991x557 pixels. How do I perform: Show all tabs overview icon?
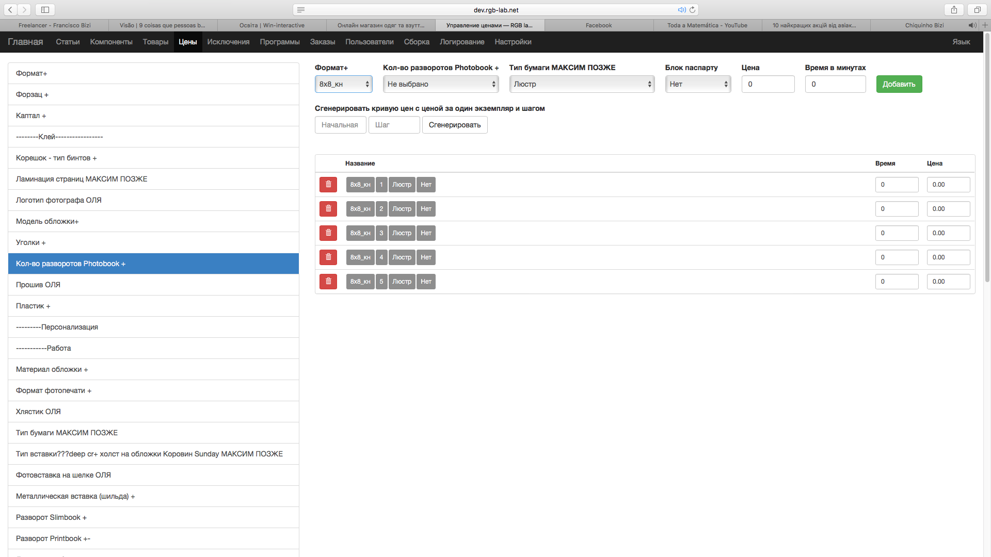click(977, 10)
